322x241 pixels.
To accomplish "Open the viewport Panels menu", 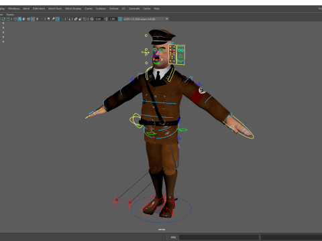I will click(10, 15).
